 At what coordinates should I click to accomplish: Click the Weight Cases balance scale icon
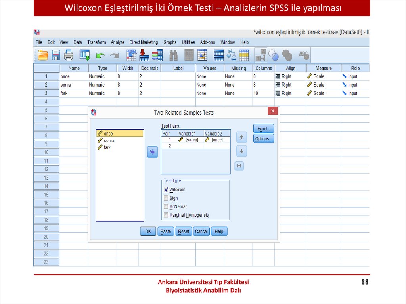click(231, 55)
